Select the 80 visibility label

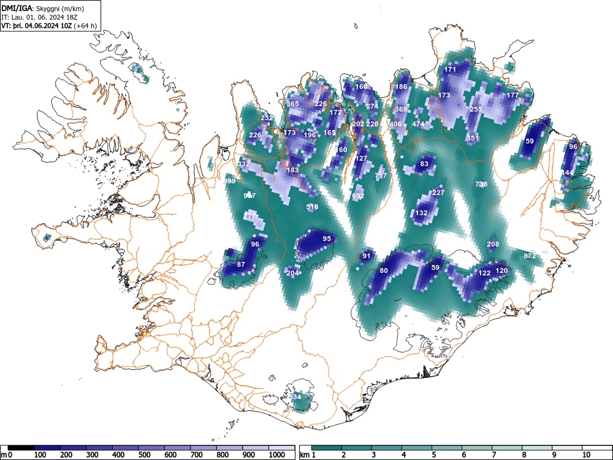(384, 270)
